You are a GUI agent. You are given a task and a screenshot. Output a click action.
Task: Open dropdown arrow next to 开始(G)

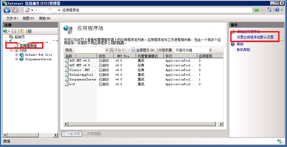129,50
